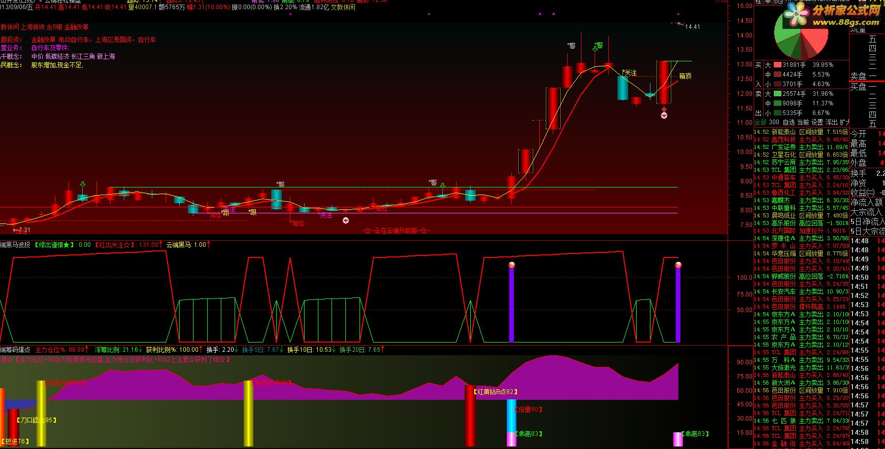Select the 深康佳A 主力卖出 row
885x449 pixels.
pos(801,238)
